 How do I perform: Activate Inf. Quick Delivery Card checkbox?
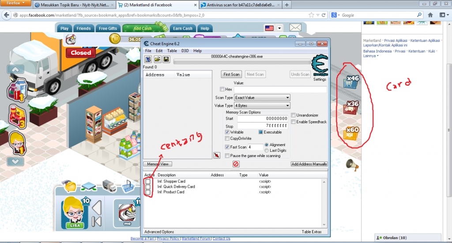(148, 187)
